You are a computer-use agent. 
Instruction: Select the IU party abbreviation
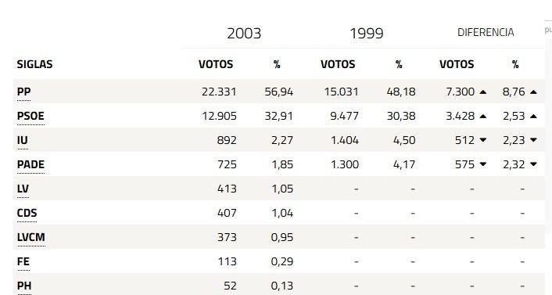point(23,140)
